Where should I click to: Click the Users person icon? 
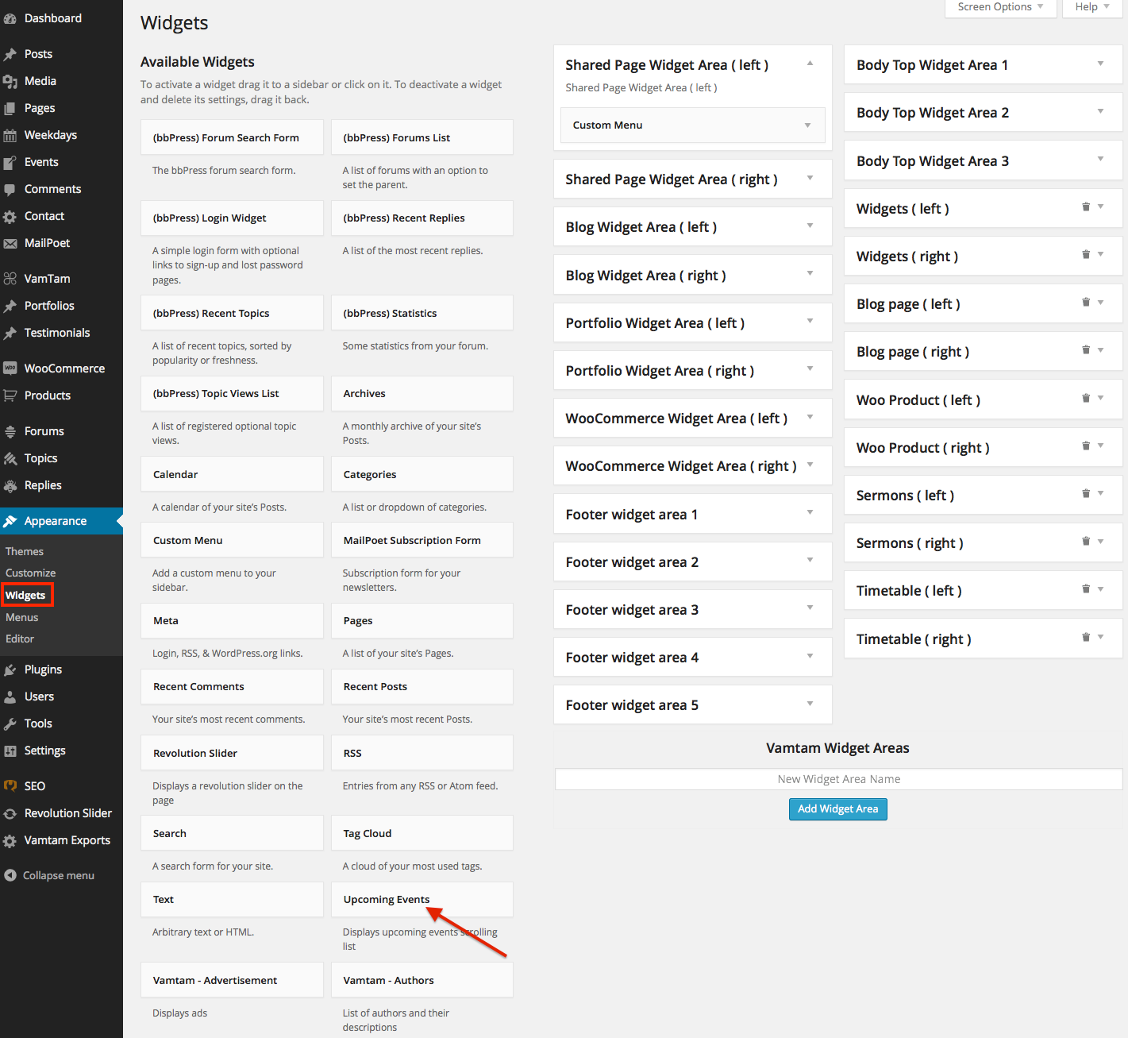pos(10,697)
